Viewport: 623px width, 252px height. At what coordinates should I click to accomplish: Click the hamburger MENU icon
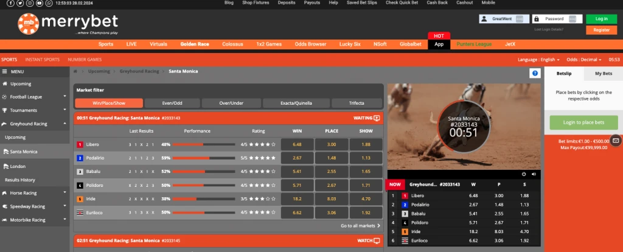(x=5, y=71)
